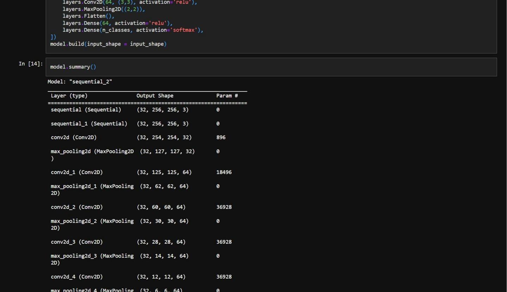The image size is (507, 292).
Task: Click output shape (32, 60, 60, 64)
Action: click(x=161, y=207)
